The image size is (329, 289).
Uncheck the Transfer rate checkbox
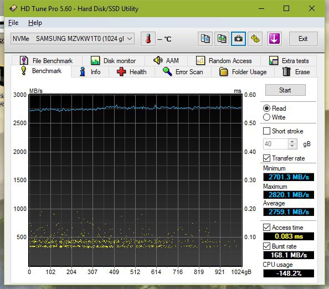coord(266,158)
